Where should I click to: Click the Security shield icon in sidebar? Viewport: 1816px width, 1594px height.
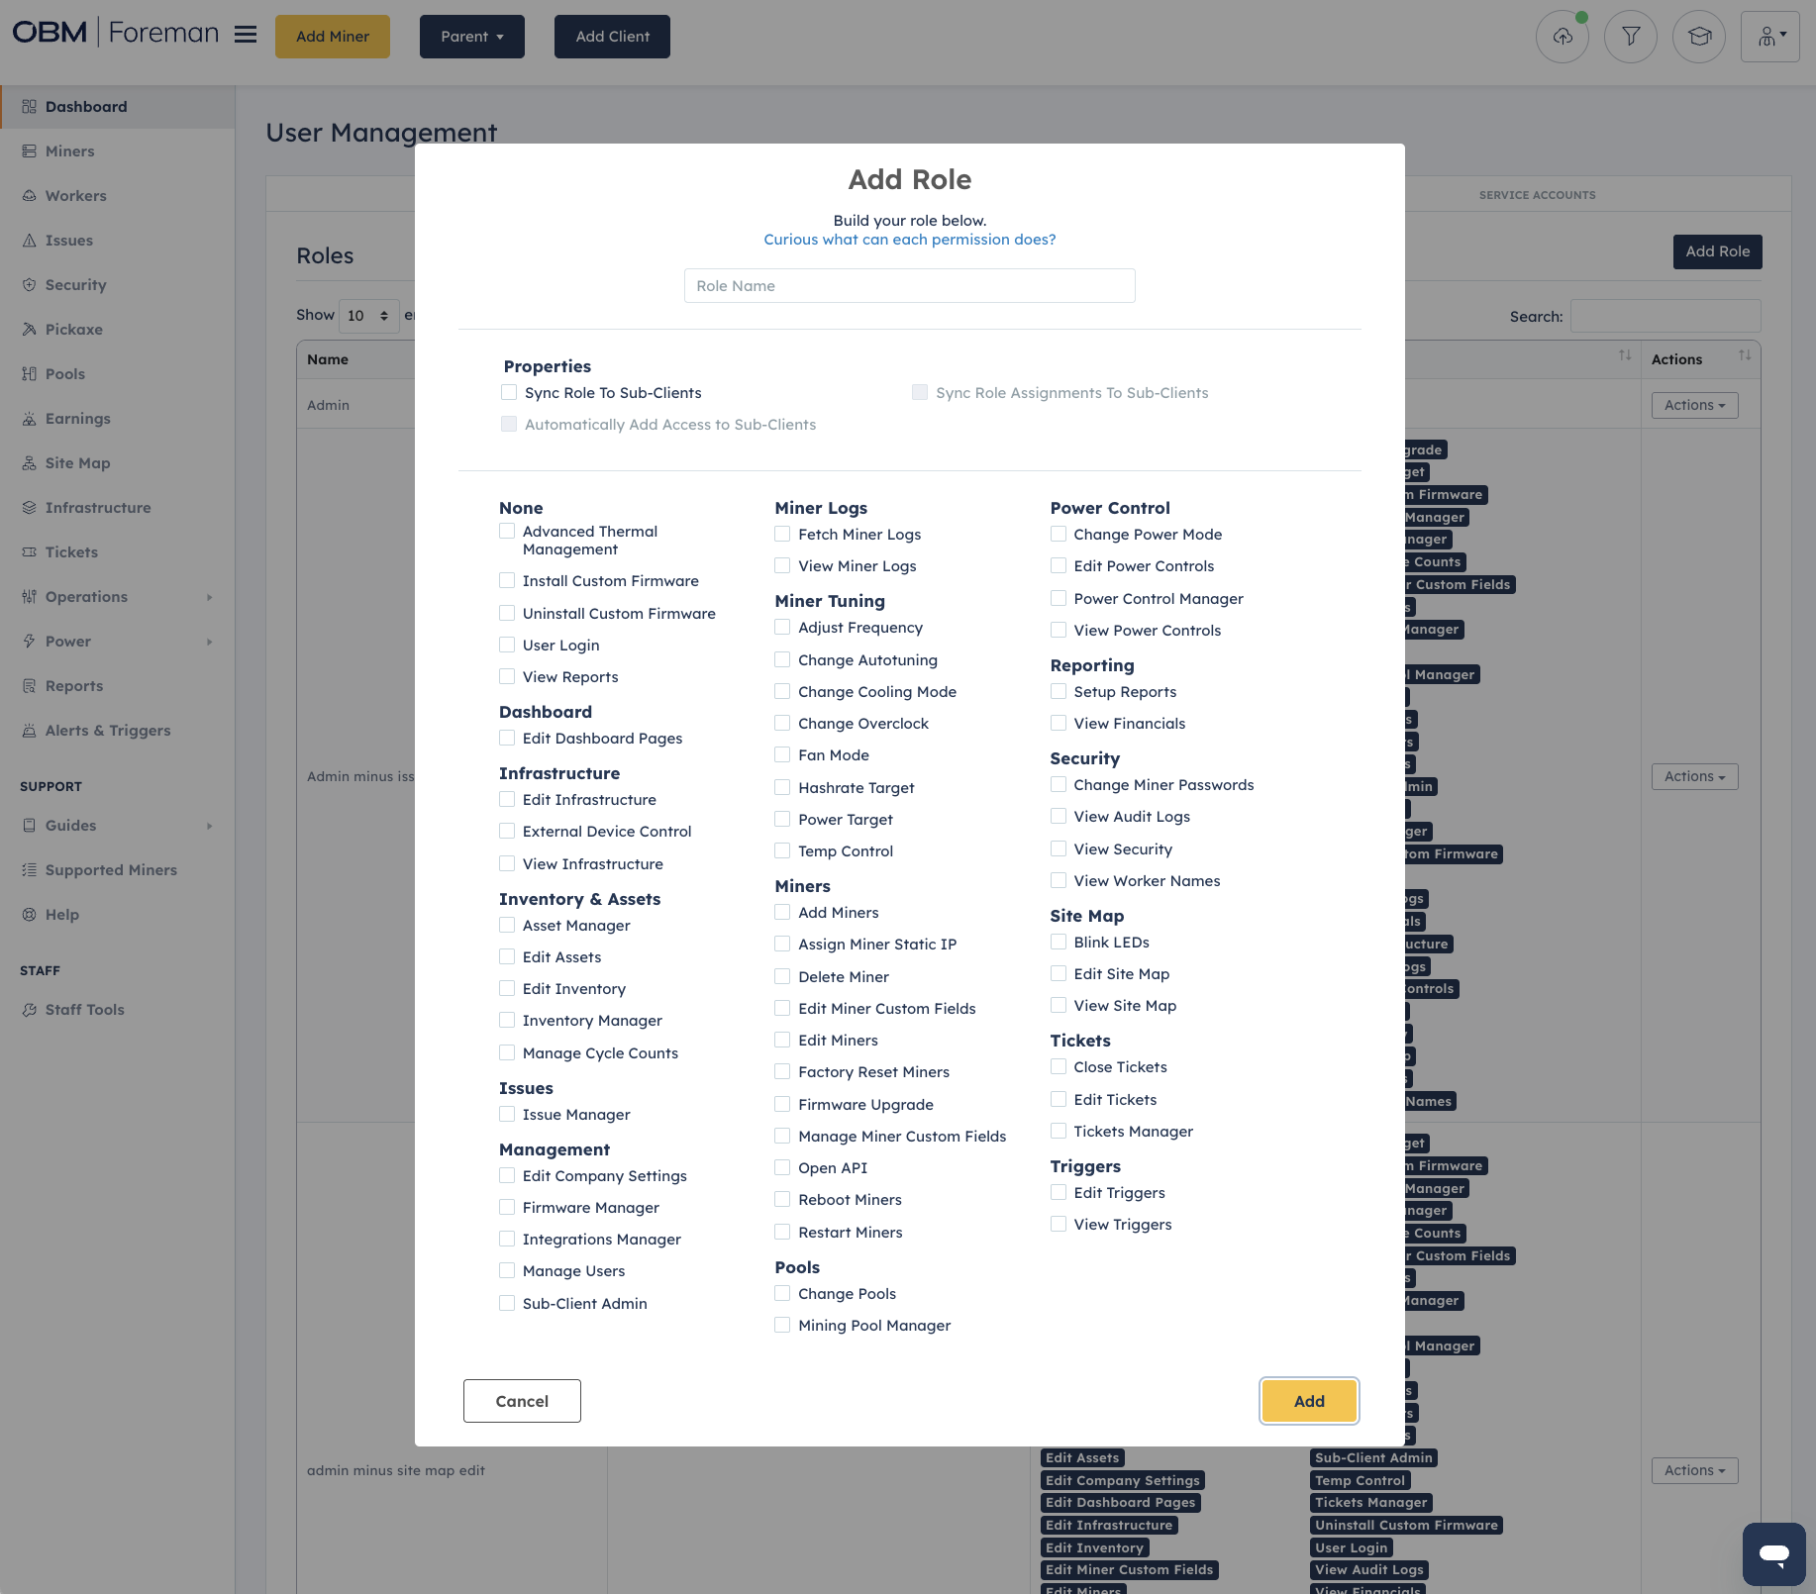pyautogui.click(x=29, y=285)
